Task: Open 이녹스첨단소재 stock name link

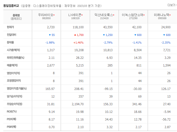Action: click(133, 15)
